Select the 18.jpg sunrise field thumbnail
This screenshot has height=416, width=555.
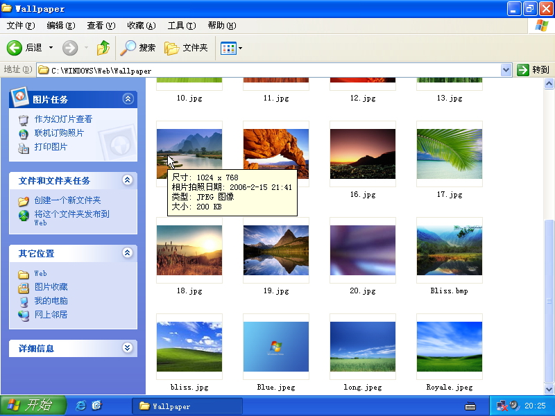pos(189,250)
